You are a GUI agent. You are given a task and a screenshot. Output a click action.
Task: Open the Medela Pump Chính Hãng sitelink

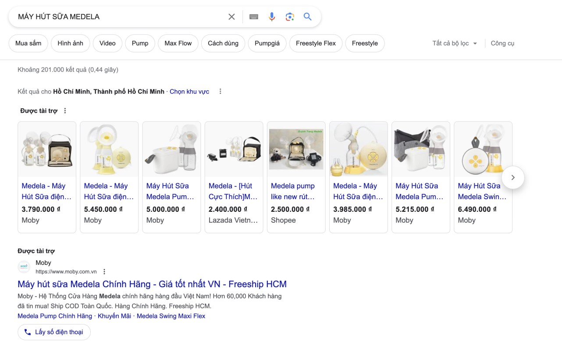pyautogui.click(x=55, y=316)
